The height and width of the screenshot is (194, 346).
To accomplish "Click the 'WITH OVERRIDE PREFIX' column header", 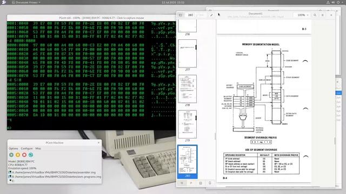I will [x=286, y=155].
